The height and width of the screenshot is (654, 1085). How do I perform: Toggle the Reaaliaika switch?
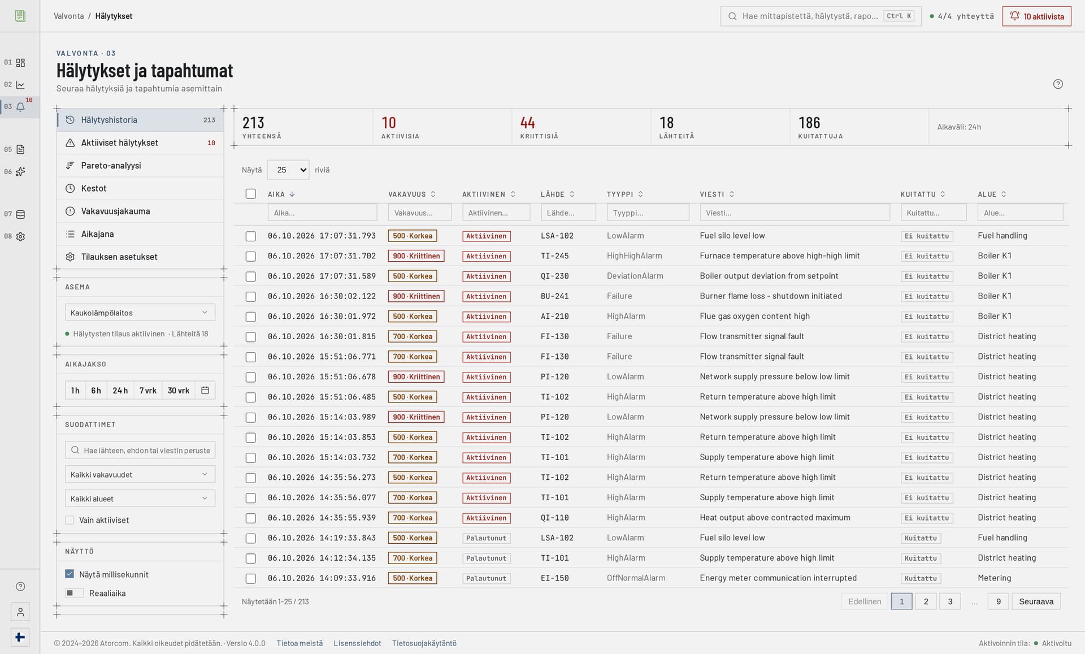pos(75,593)
